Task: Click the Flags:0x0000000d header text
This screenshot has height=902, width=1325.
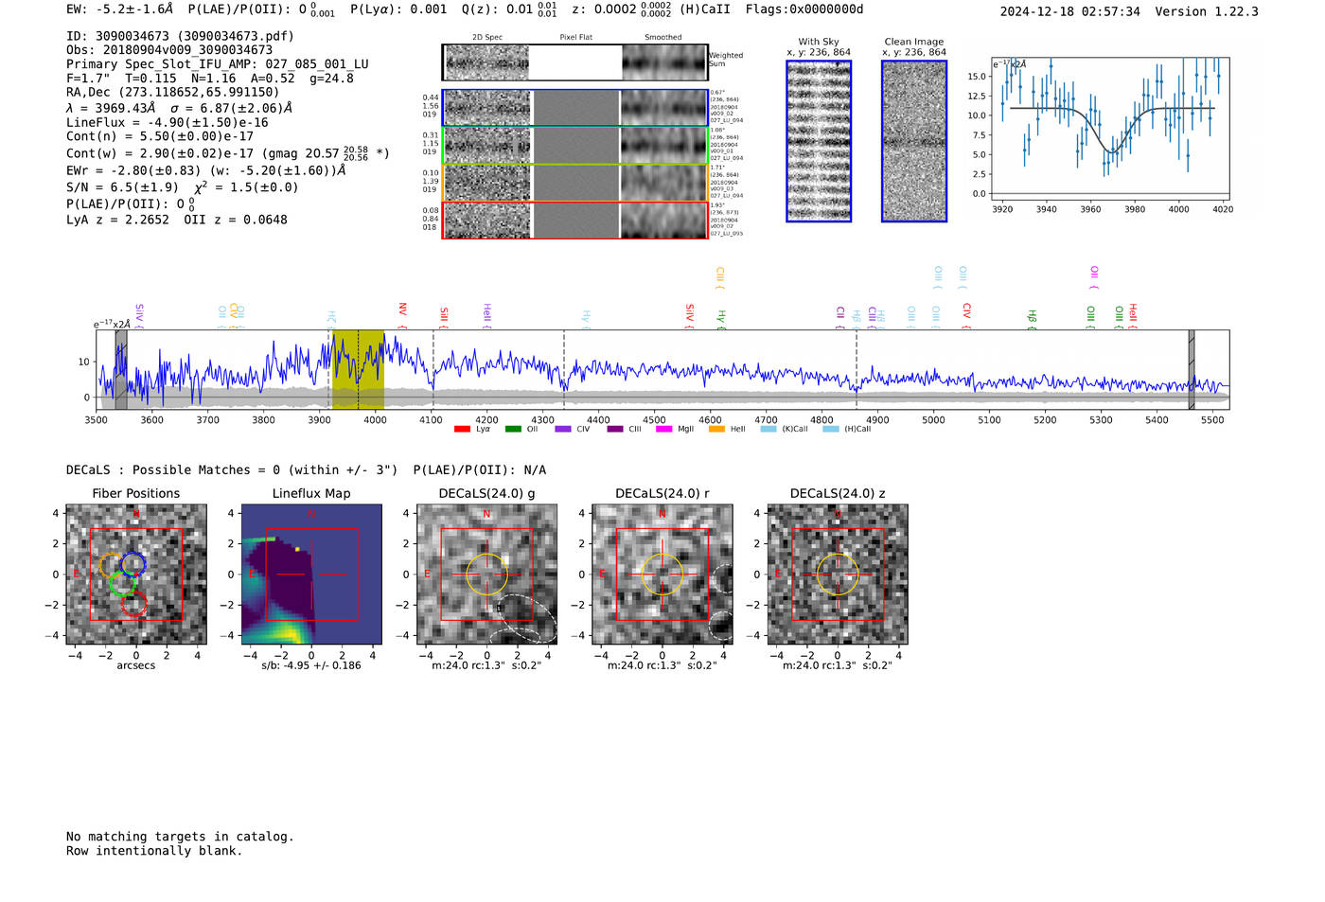Action: click(x=804, y=9)
